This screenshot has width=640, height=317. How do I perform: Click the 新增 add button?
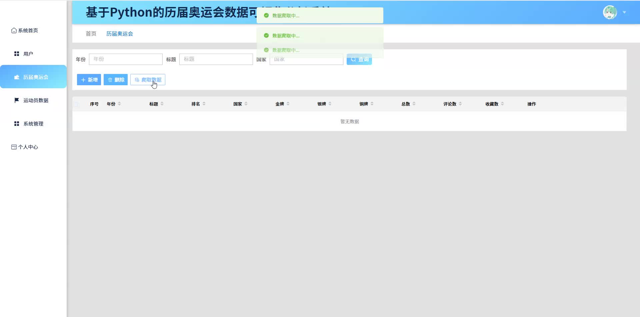[x=89, y=80]
